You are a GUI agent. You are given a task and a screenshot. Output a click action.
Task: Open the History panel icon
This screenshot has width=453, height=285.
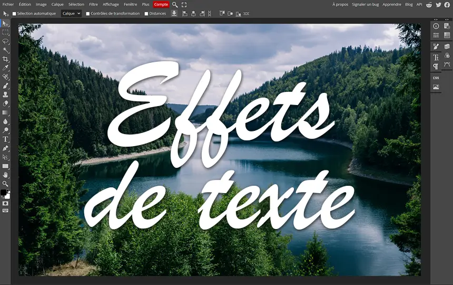coord(447,26)
